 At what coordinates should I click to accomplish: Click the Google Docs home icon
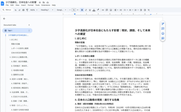coord(2,4)
